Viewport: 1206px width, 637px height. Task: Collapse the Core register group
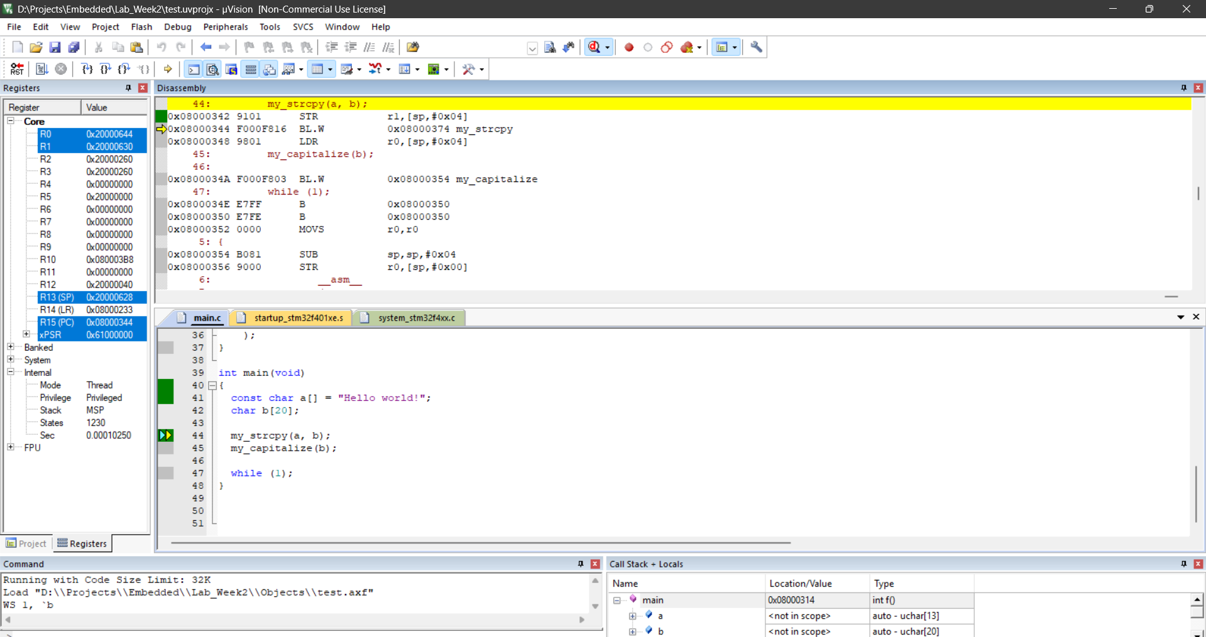[11, 121]
